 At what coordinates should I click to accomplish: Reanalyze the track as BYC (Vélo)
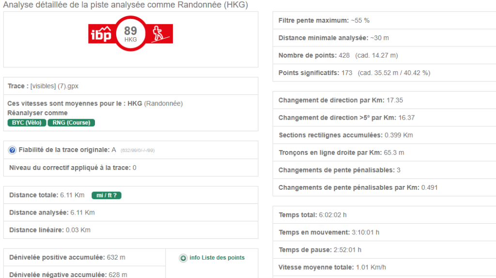click(x=27, y=123)
